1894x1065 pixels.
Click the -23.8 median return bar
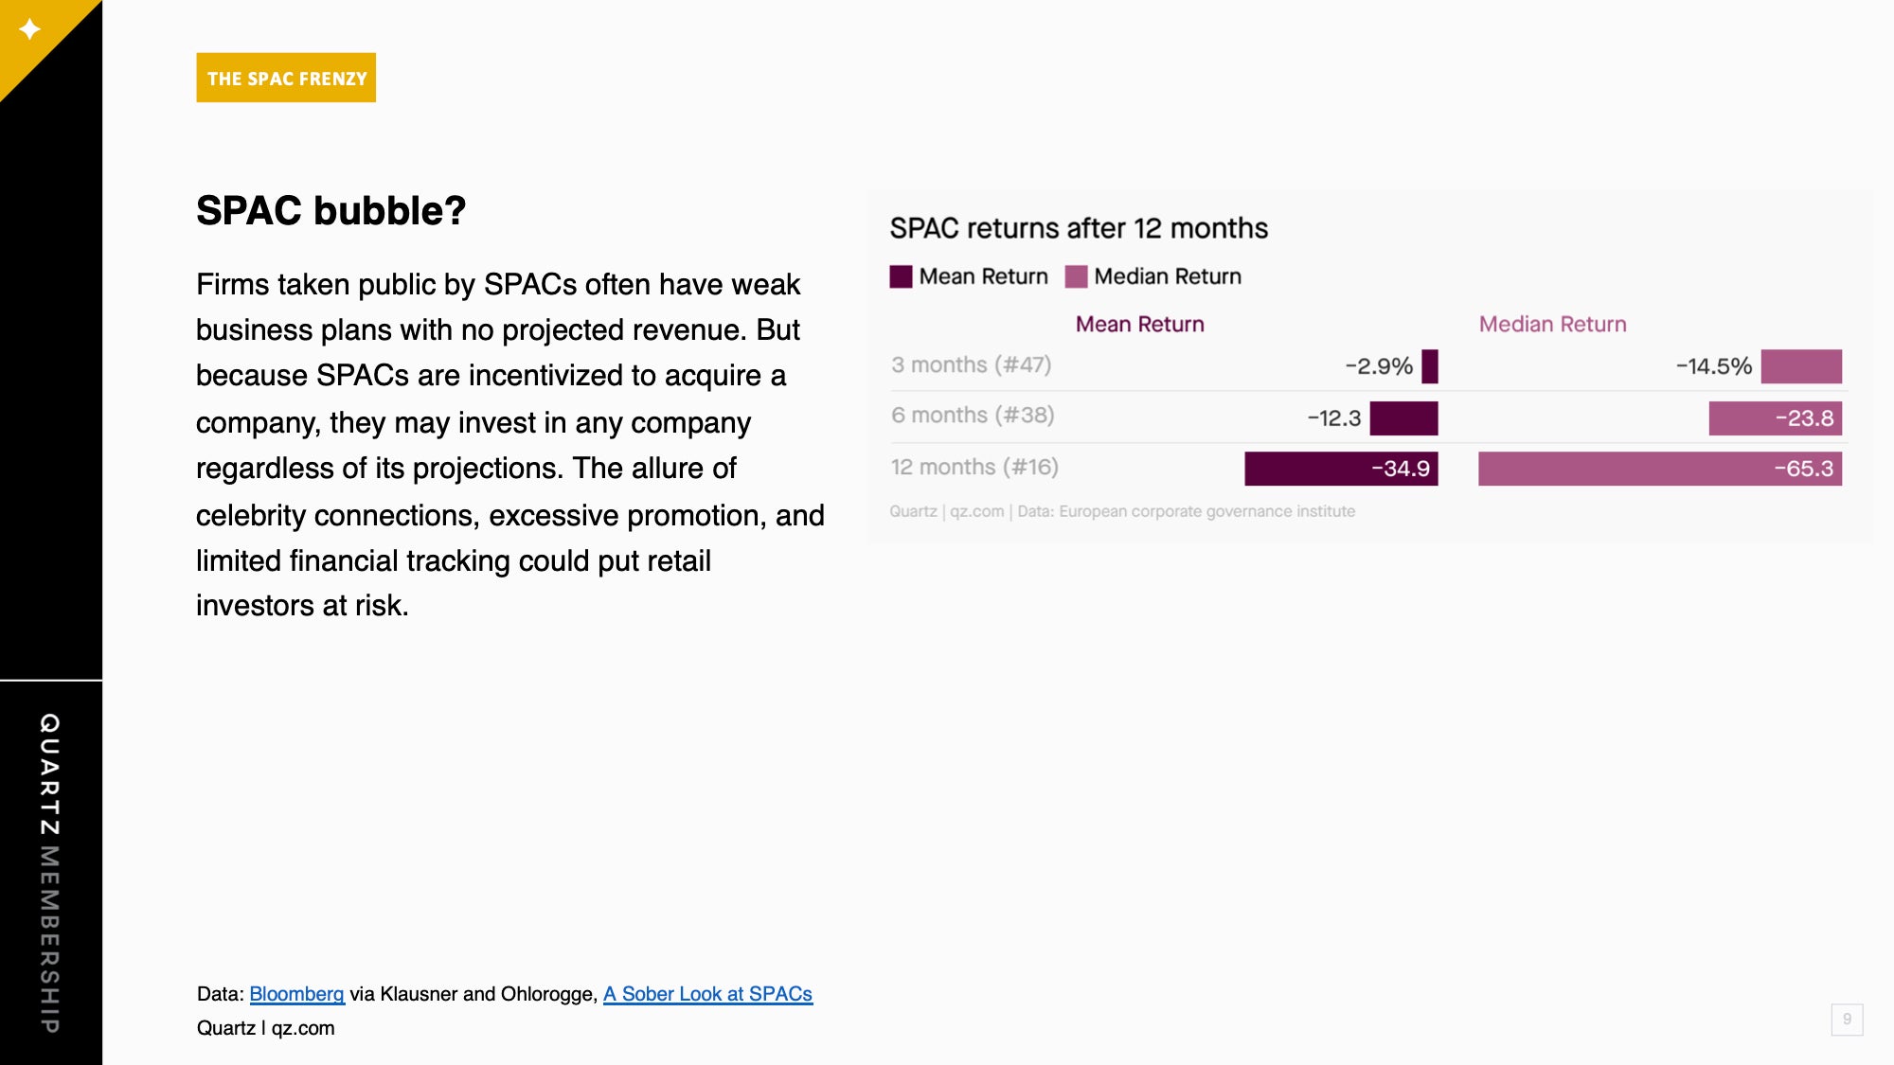1776,418
